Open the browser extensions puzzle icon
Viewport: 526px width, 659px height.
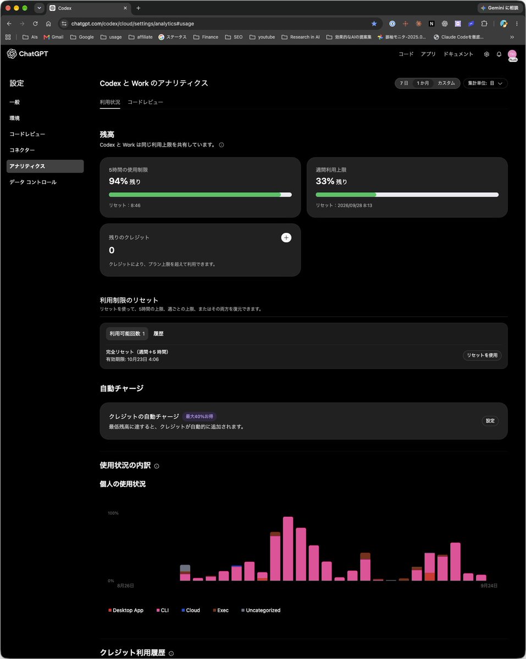tap(484, 24)
